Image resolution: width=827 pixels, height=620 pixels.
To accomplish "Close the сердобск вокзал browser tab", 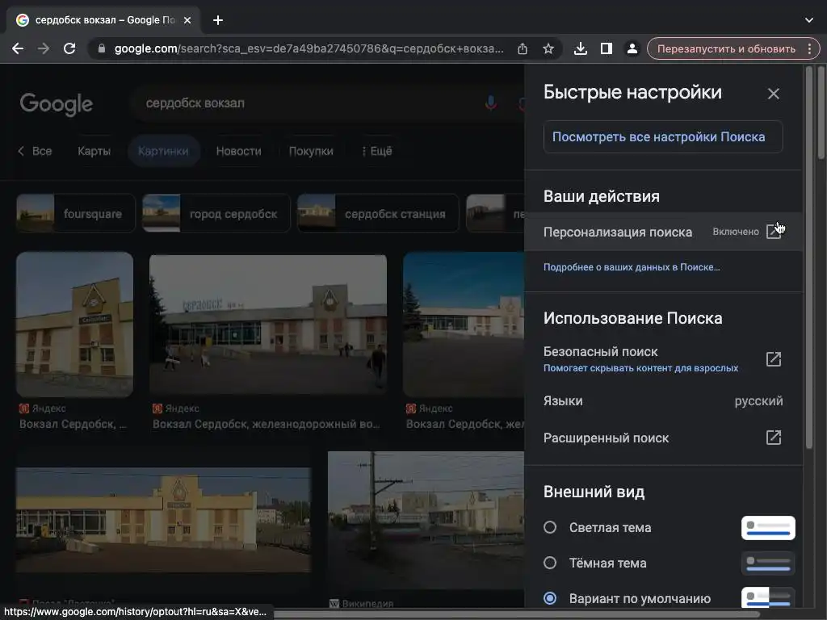I will [x=187, y=20].
